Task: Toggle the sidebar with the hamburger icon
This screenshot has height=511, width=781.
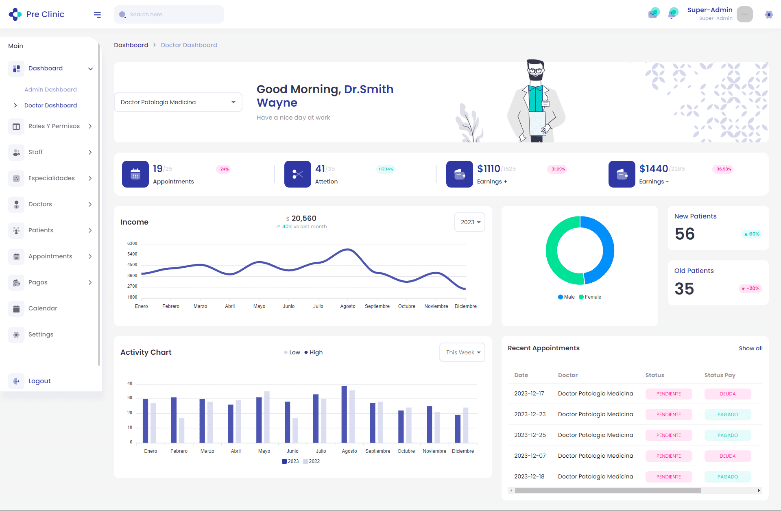Action: [x=98, y=14]
